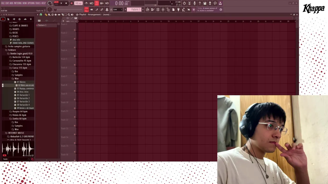Open the OPTIONS menu

[x=31, y=3]
